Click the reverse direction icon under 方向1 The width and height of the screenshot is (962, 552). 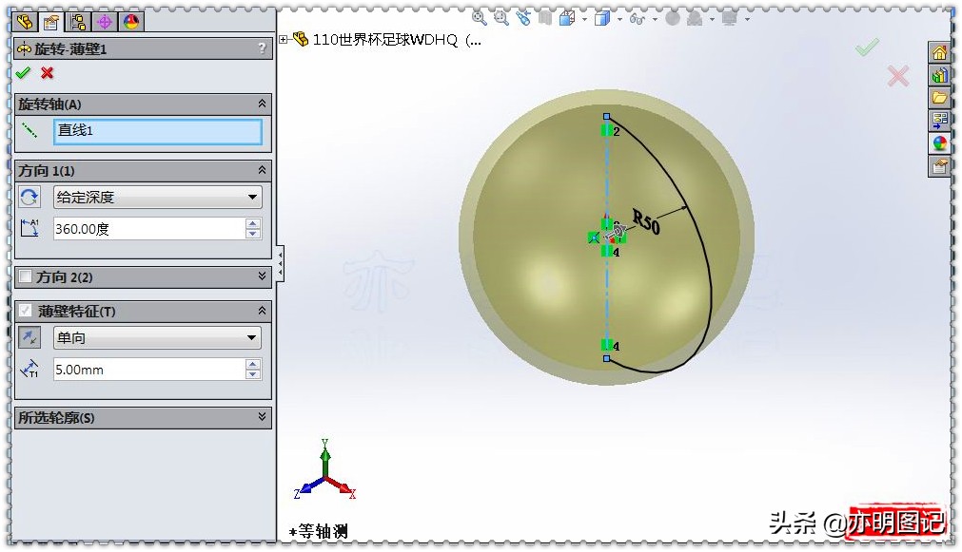coord(29,197)
